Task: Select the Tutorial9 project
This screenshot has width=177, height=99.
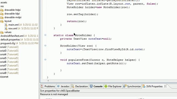Action: pyautogui.click(x=9, y=73)
